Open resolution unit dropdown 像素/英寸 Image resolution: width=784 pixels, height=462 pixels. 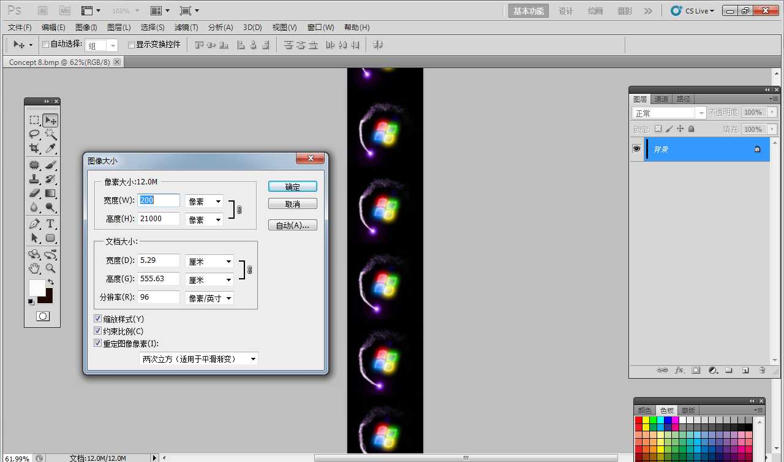[x=210, y=298]
